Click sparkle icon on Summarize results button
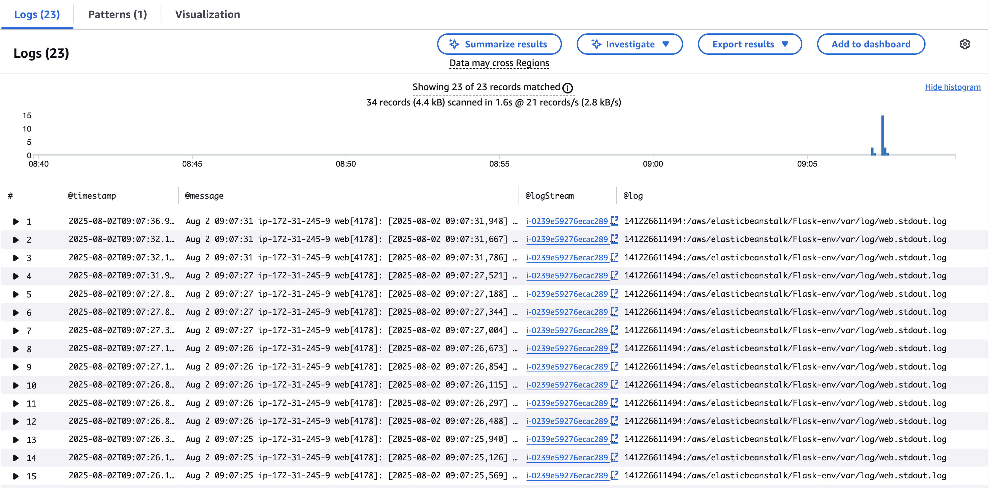The image size is (989, 488). tap(454, 44)
